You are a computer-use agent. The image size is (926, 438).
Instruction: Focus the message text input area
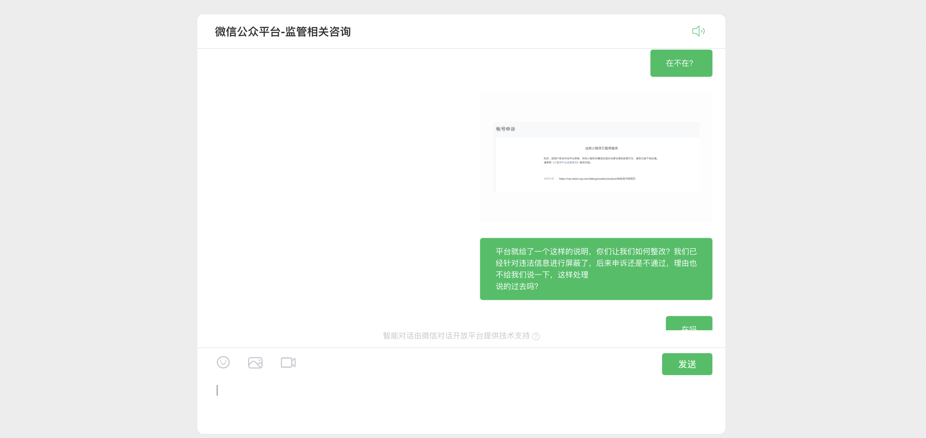click(431, 403)
